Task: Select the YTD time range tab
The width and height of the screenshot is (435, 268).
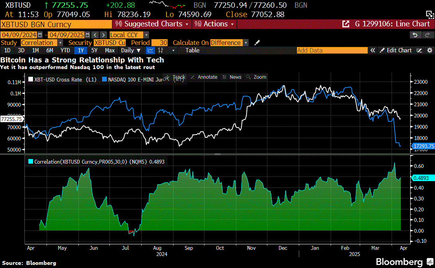Action: pos(65,50)
